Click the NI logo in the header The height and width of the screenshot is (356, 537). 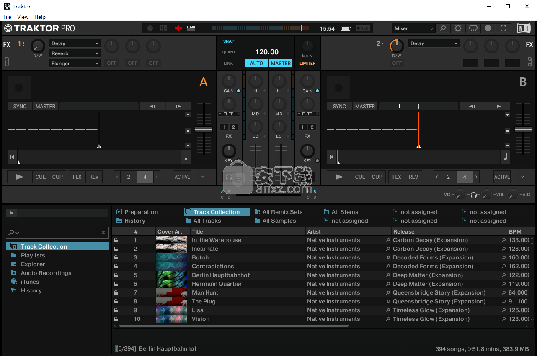click(524, 28)
